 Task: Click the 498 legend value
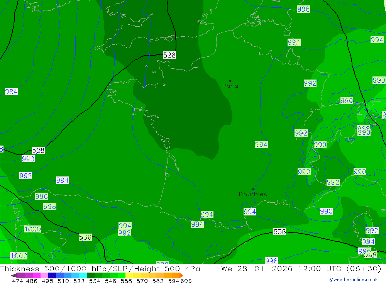click(47, 281)
